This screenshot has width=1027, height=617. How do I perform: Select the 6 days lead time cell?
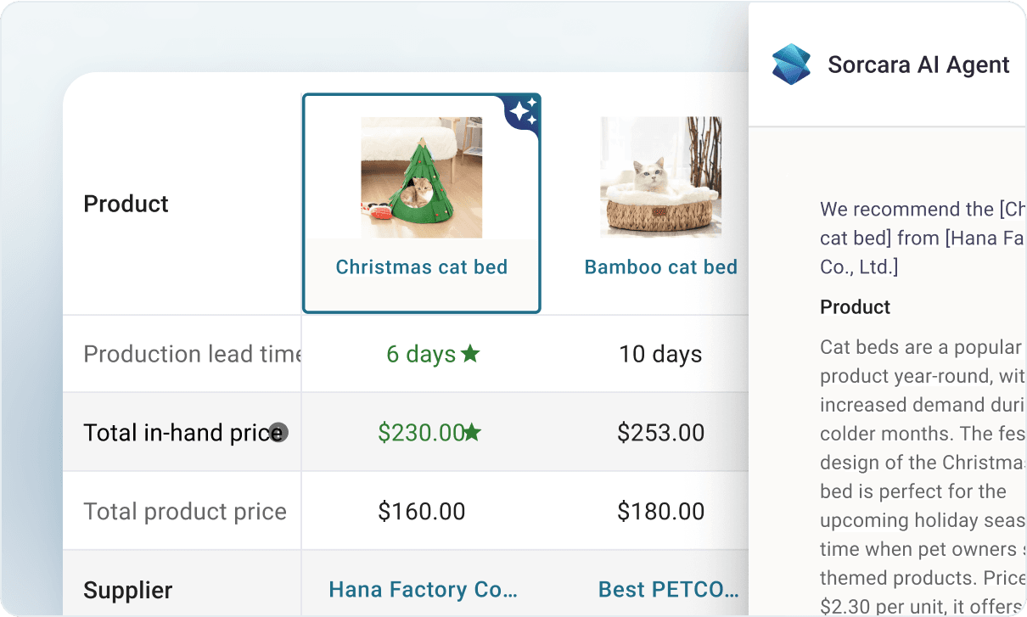pyautogui.click(x=422, y=354)
